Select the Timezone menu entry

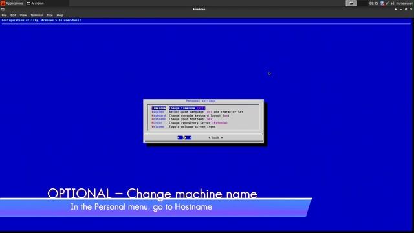[158, 108]
